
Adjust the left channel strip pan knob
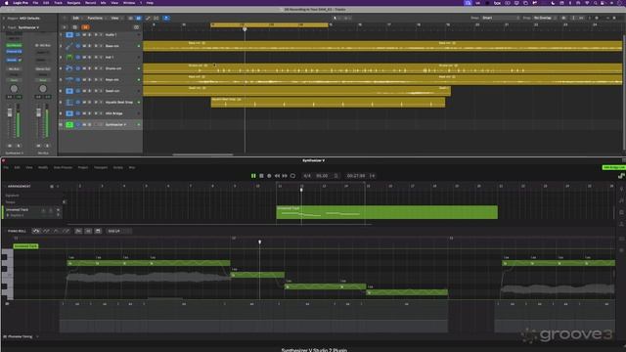click(14, 89)
